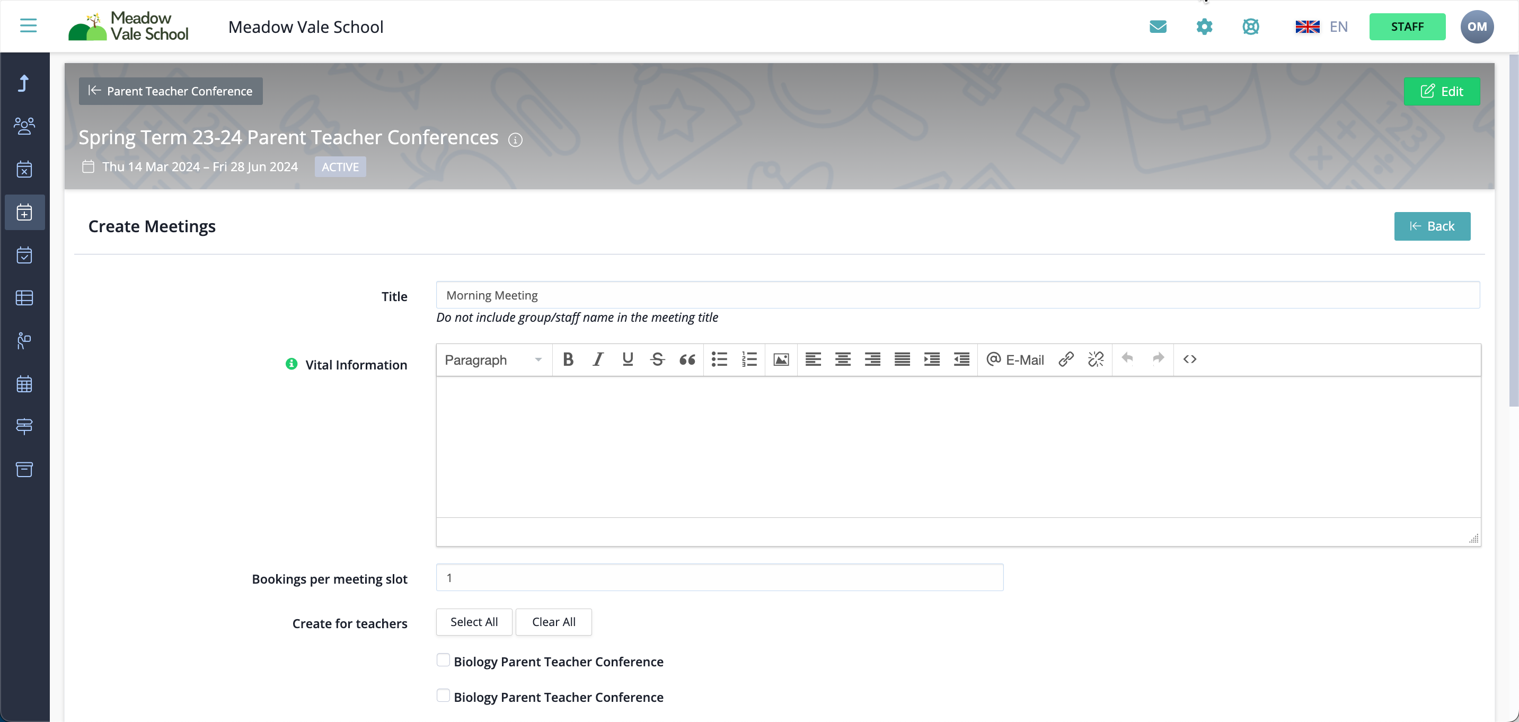Viewport: 1519px width, 722px height.
Task: Open the OM user avatar
Action: (1477, 27)
